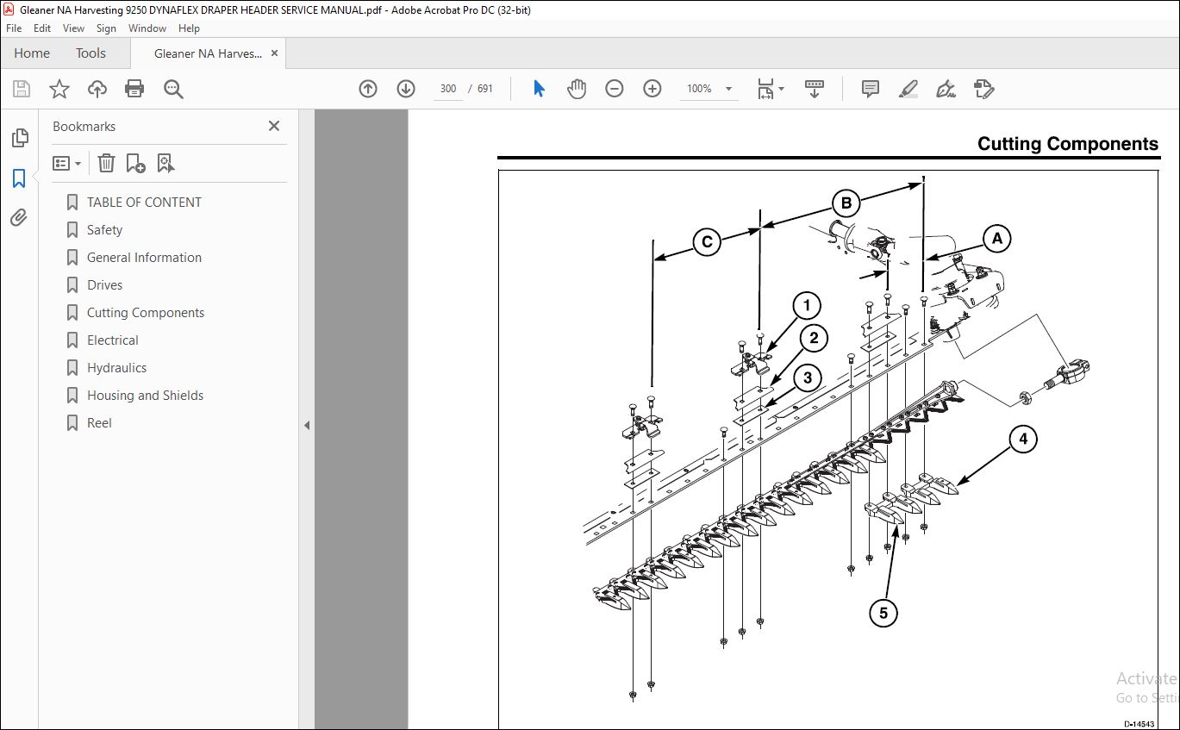Open fit options dropdown arrow

tap(782, 89)
